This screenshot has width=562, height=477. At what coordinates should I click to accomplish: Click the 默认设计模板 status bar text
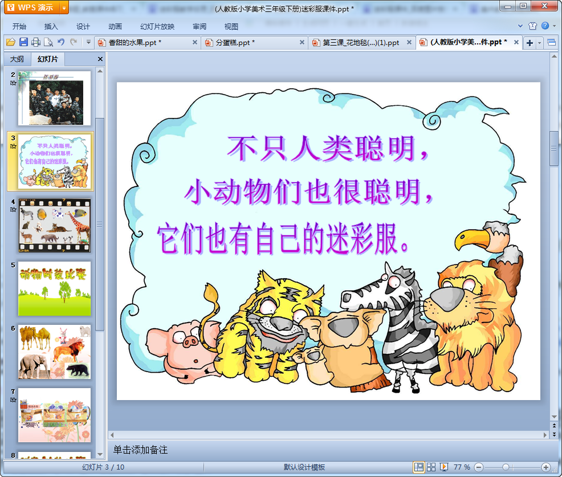(x=304, y=467)
